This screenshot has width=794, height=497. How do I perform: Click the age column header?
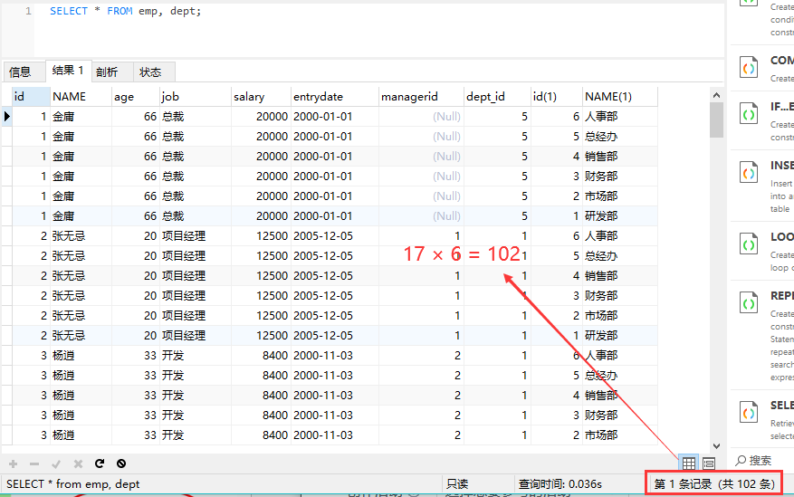coord(135,96)
